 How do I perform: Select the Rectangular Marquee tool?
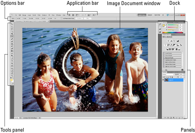click(x=12, y=27)
